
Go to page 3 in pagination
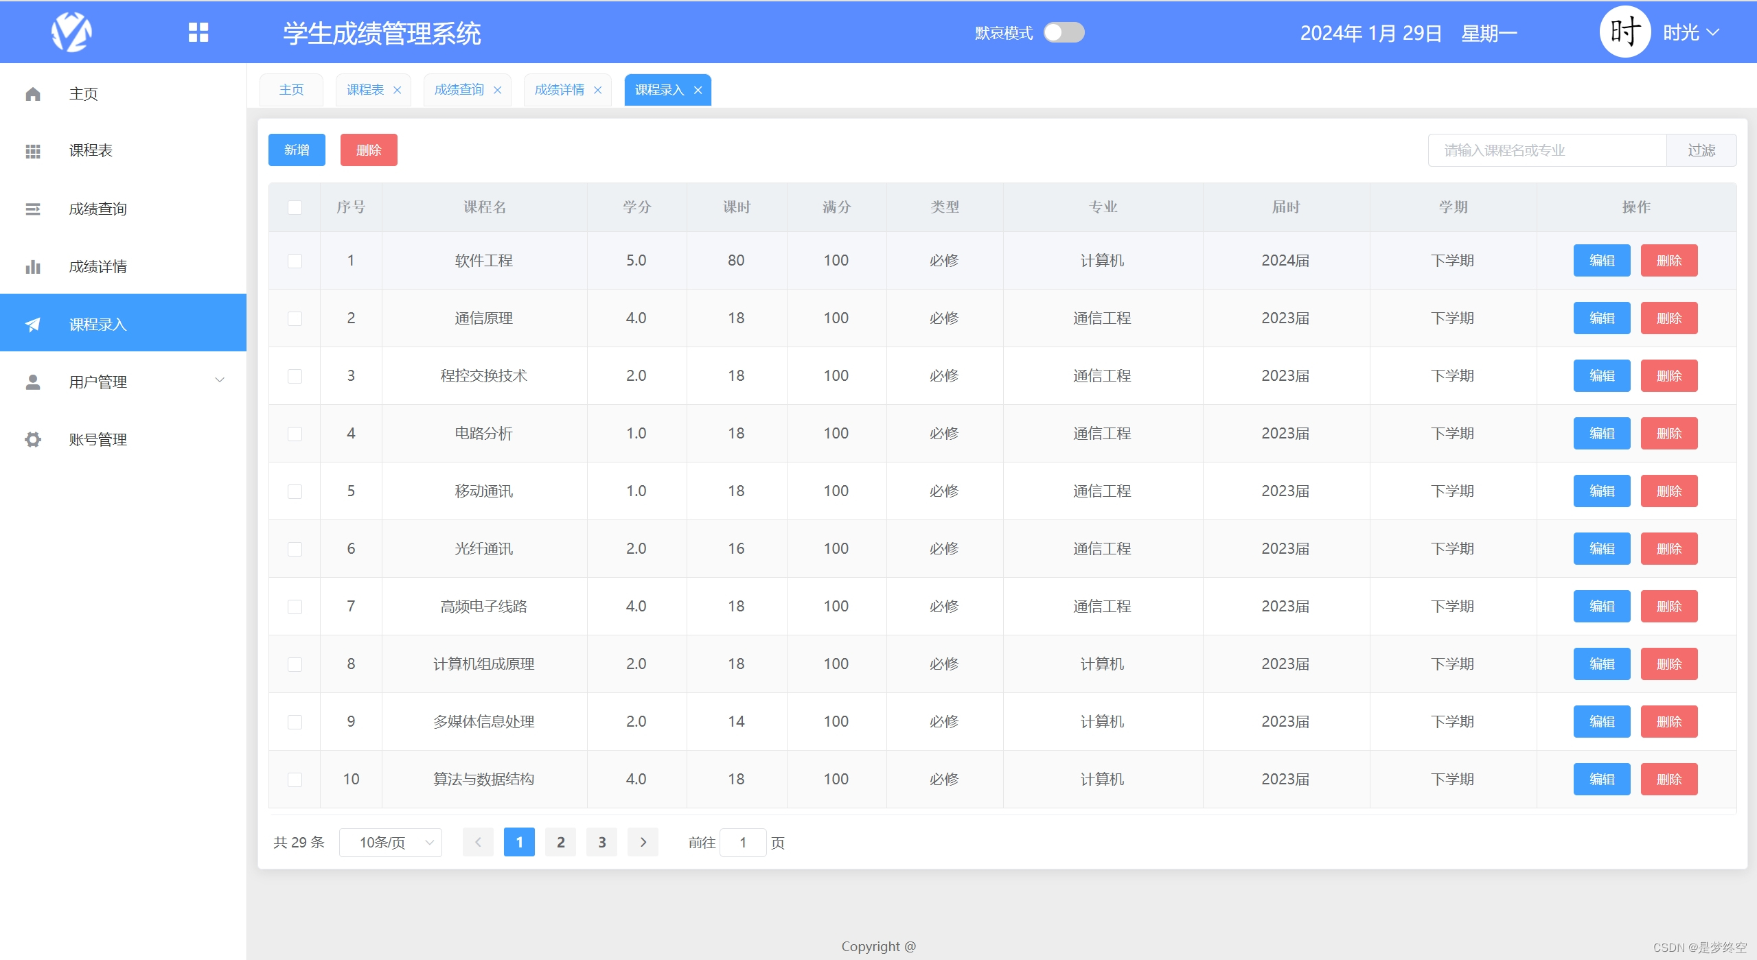coord(601,842)
